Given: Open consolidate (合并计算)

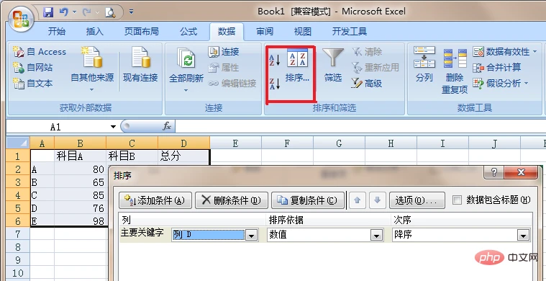Looking at the screenshot, I should point(497,67).
